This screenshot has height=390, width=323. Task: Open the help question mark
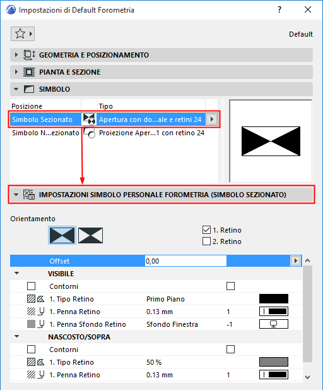(x=279, y=9)
